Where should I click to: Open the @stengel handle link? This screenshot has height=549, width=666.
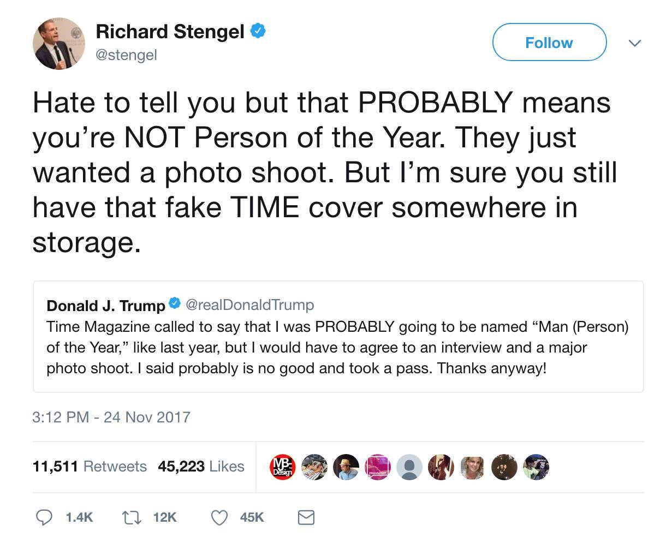126,55
